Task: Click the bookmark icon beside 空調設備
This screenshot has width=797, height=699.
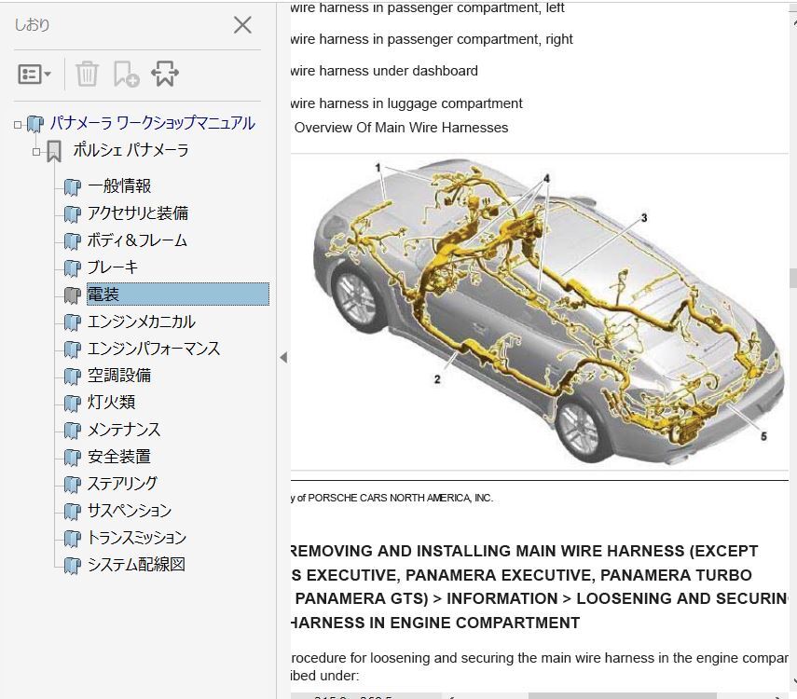Action: 72,377
